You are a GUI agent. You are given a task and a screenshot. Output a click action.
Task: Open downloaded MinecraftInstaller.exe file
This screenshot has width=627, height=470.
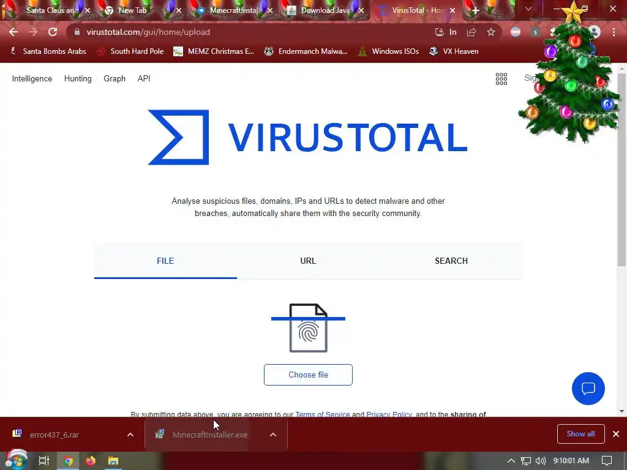[204, 435]
